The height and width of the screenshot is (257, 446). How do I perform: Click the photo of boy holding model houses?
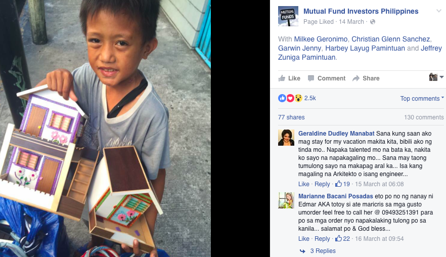click(x=105, y=128)
